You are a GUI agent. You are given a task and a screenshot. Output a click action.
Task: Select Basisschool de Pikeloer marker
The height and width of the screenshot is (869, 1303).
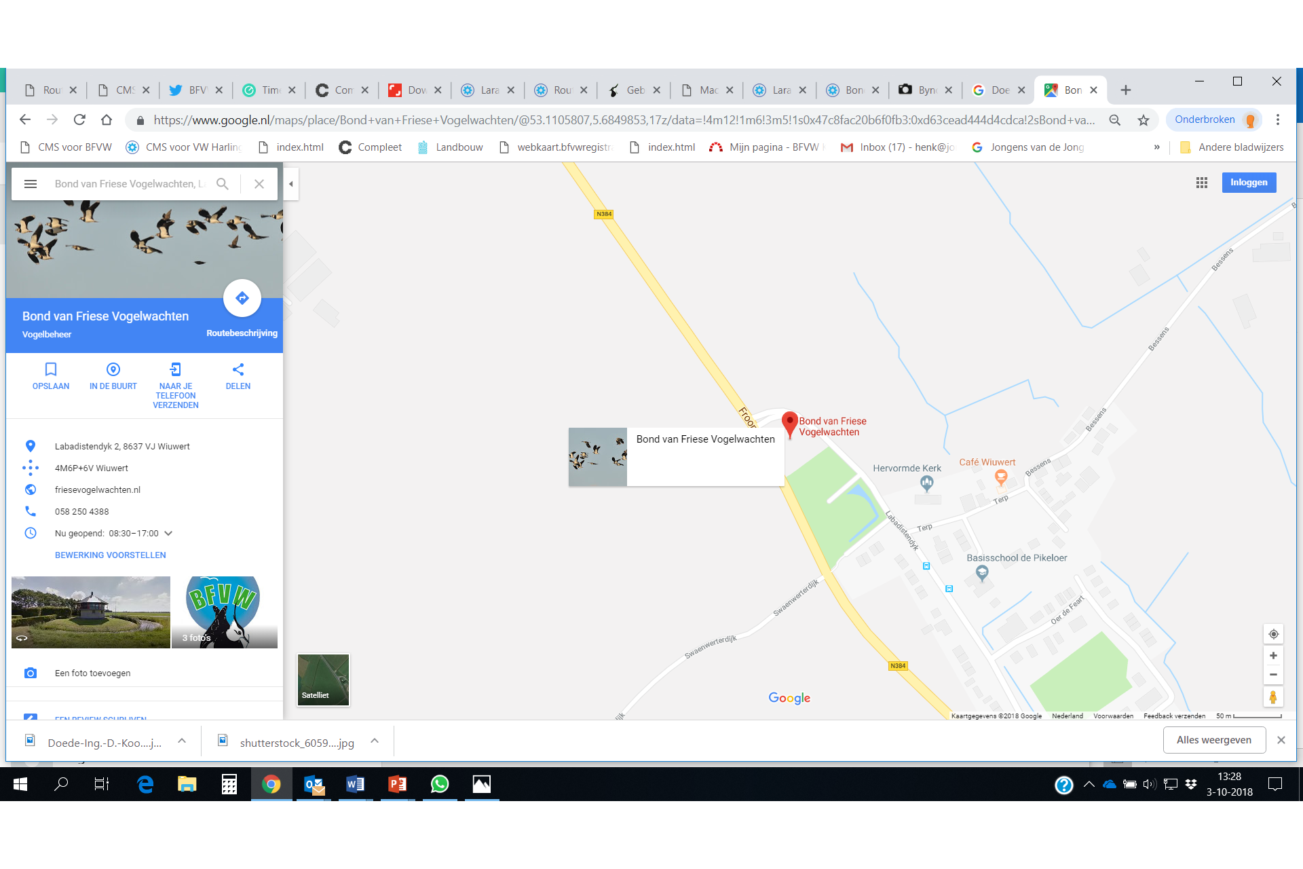[x=982, y=573]
